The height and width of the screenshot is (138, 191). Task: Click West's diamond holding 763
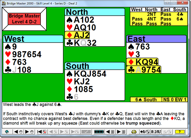point(16,62)
